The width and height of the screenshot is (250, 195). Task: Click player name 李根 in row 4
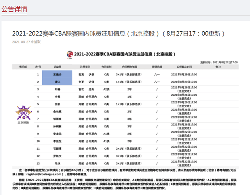(x=57, y=97)
